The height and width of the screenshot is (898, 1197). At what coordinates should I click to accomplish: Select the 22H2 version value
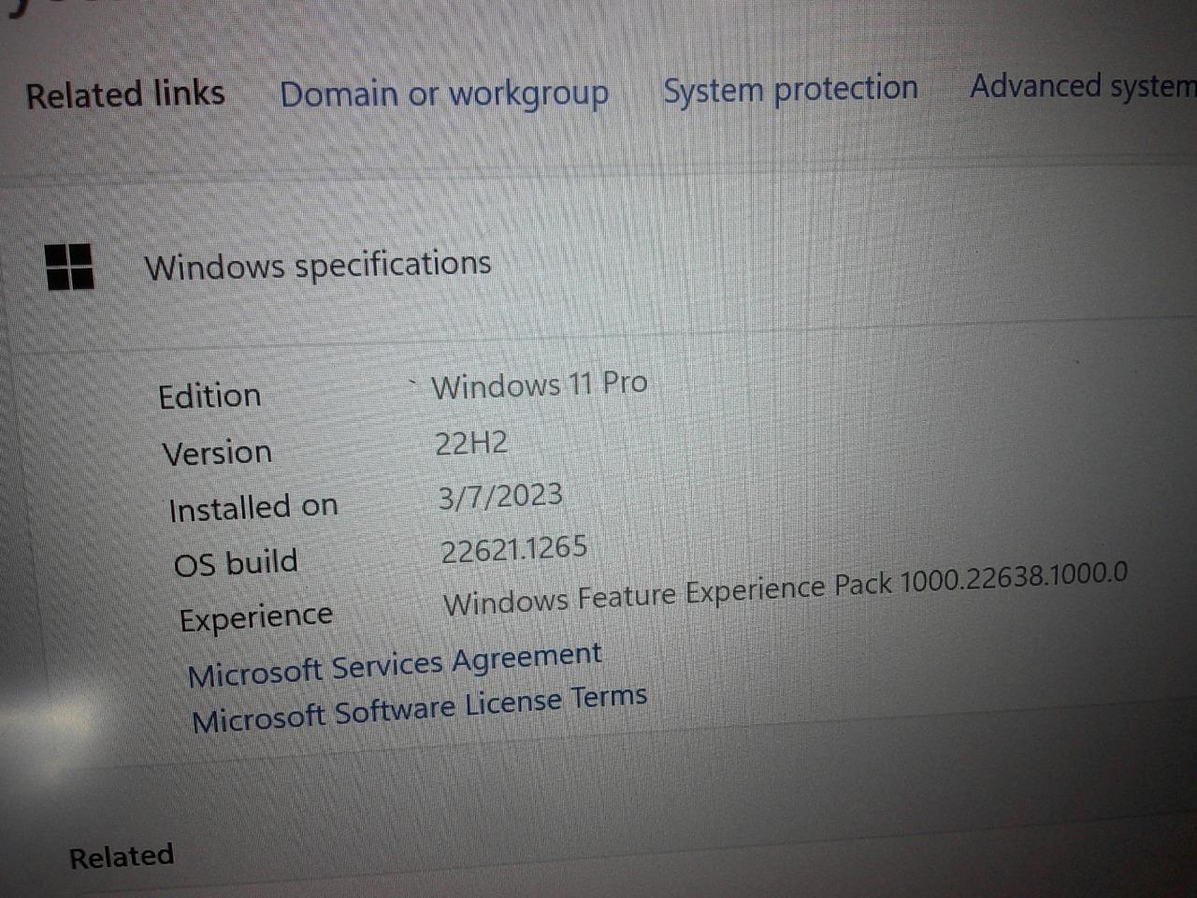(471, 442)
